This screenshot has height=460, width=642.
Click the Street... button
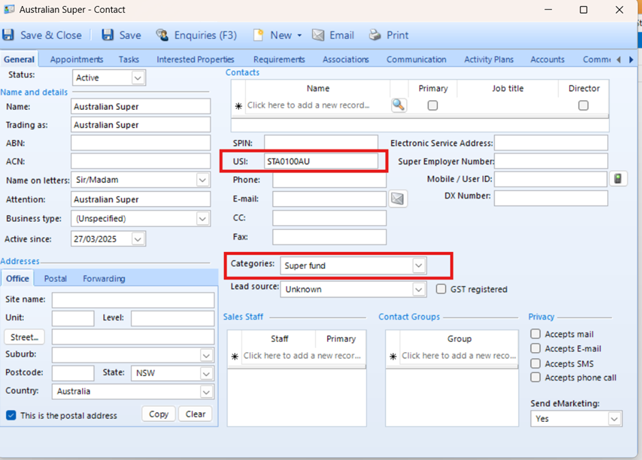(24, 337)
